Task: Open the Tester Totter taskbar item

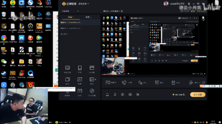Action: (x=63, y=122)
